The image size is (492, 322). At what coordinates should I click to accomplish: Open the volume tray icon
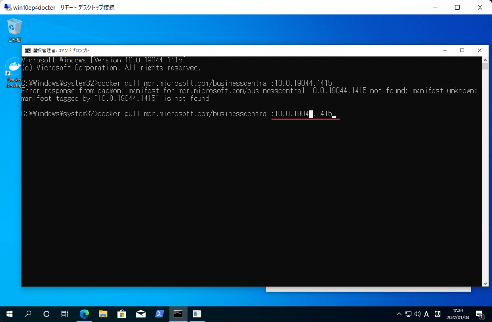(418, 314)
